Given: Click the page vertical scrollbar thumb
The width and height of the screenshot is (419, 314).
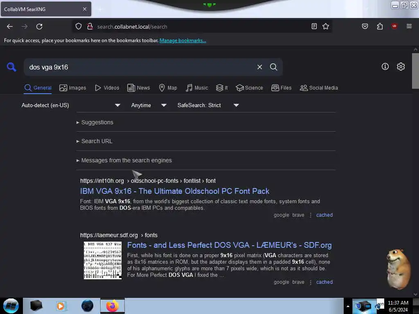Looking at the screenshot, I should tap(415, 71).
